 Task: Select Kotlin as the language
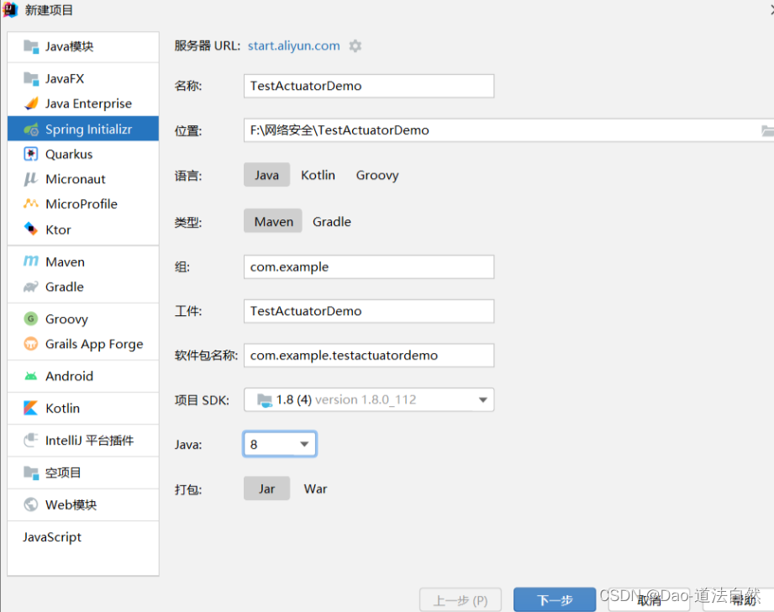pyautogui.click(x=318, y=175)
